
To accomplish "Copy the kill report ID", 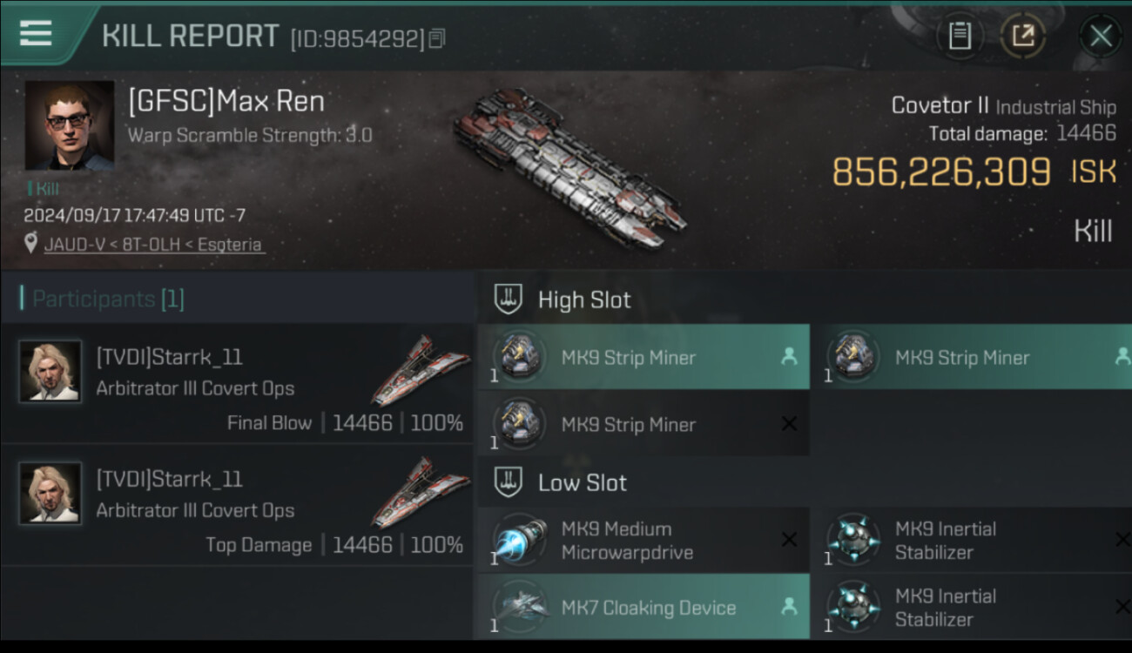I will [437, 38].
